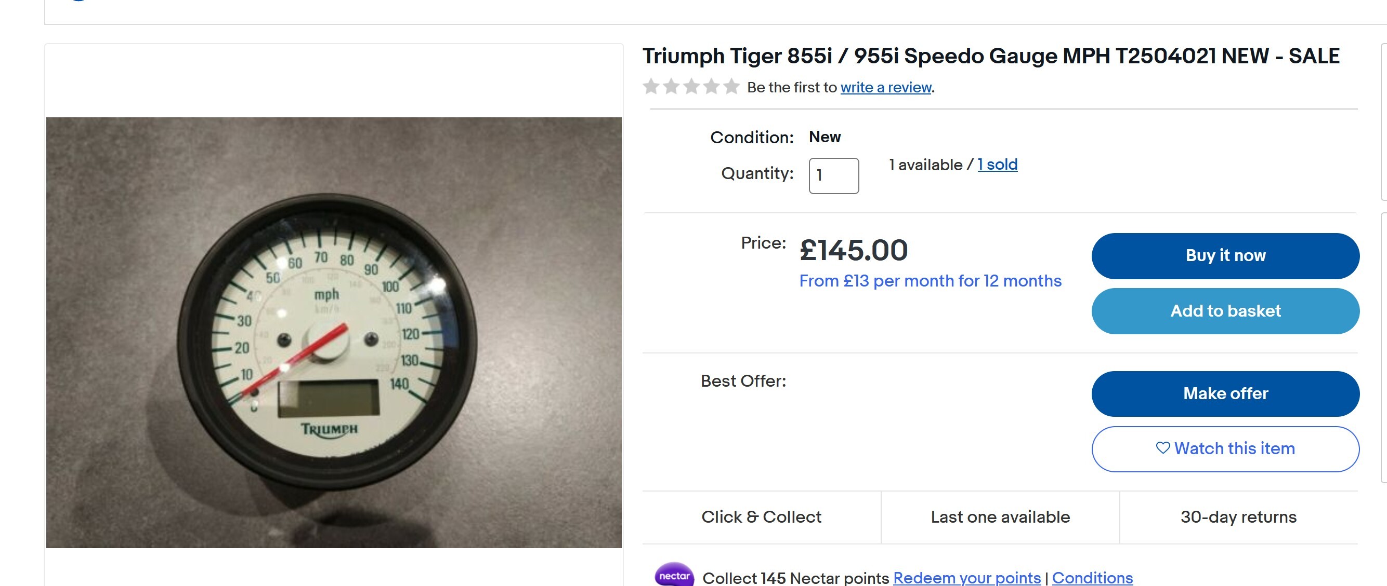Viewport: 1387px width, 586px height.
Task: Click the Add to basket button
Action: 1225,311
